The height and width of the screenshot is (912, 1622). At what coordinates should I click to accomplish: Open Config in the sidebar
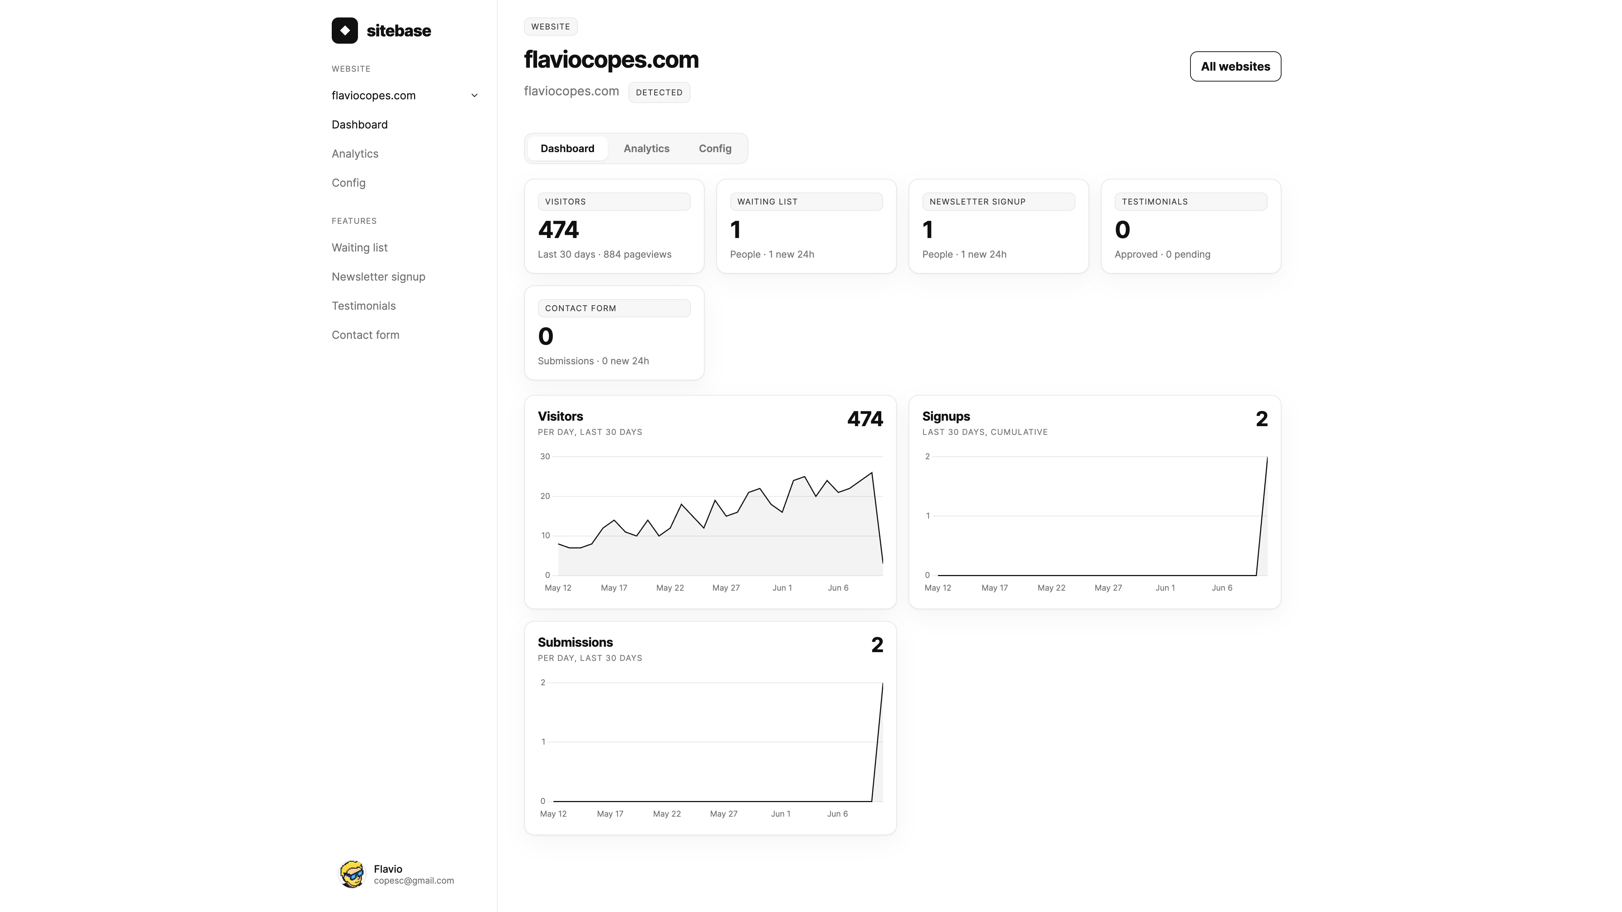point(348,183)
